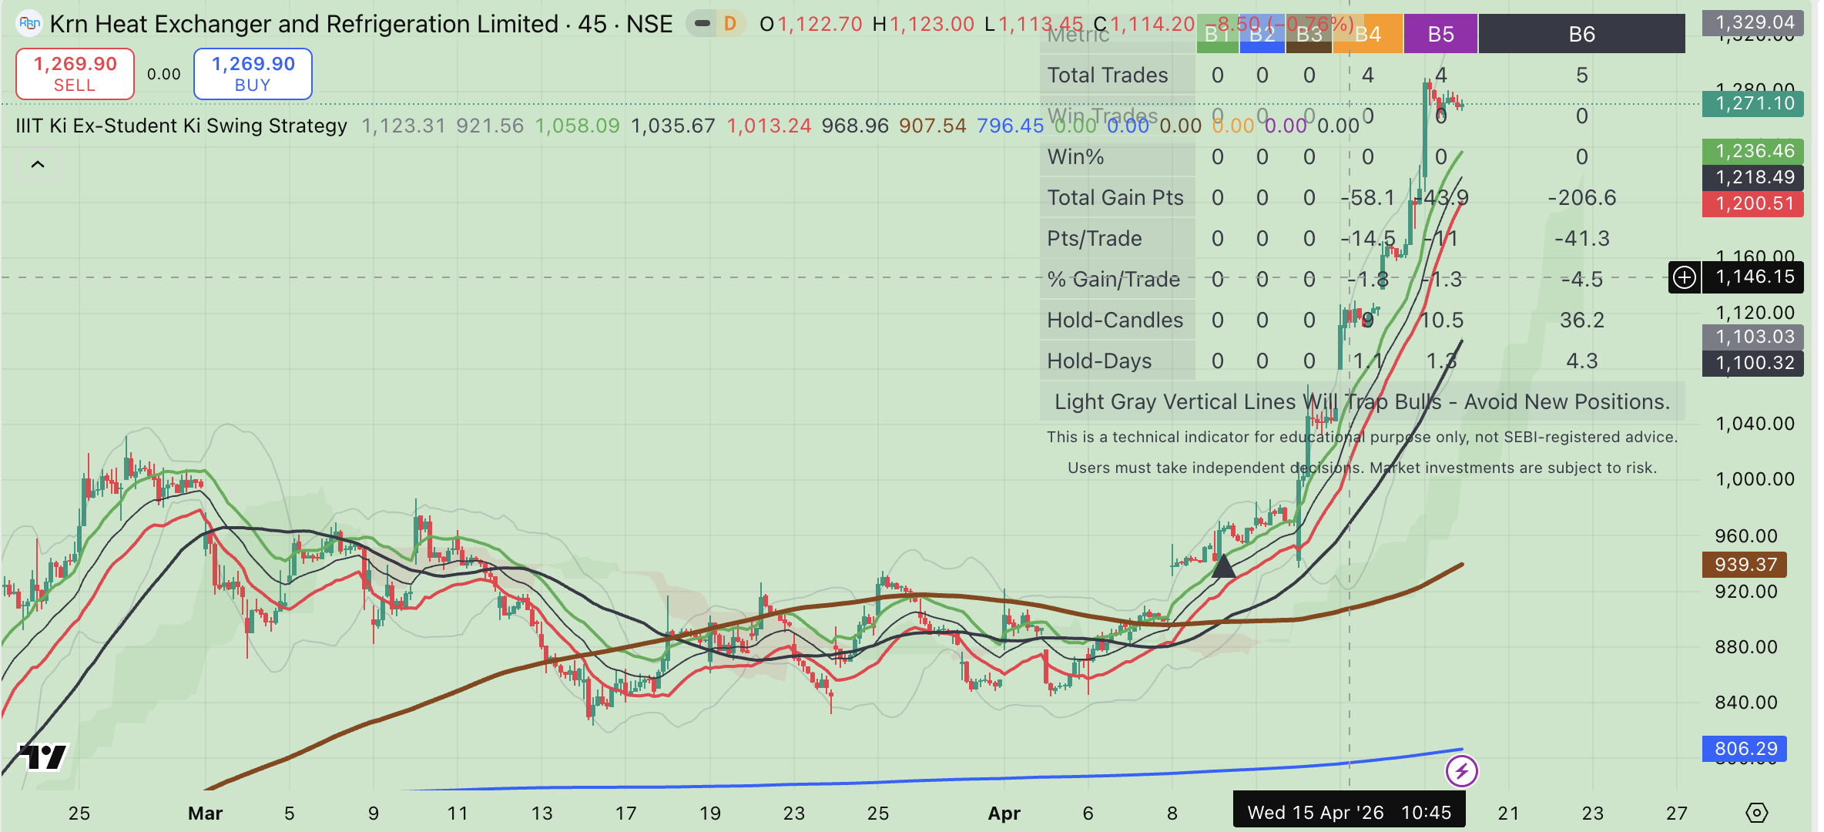Click the 1,103.03 gray price label
This screenshot has height=832, width=1824.
click(x=1754, y=337)
